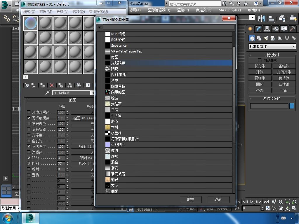299x224 pixels.
Task: Click the Pan View hand icon
Action: pos(281,208)
